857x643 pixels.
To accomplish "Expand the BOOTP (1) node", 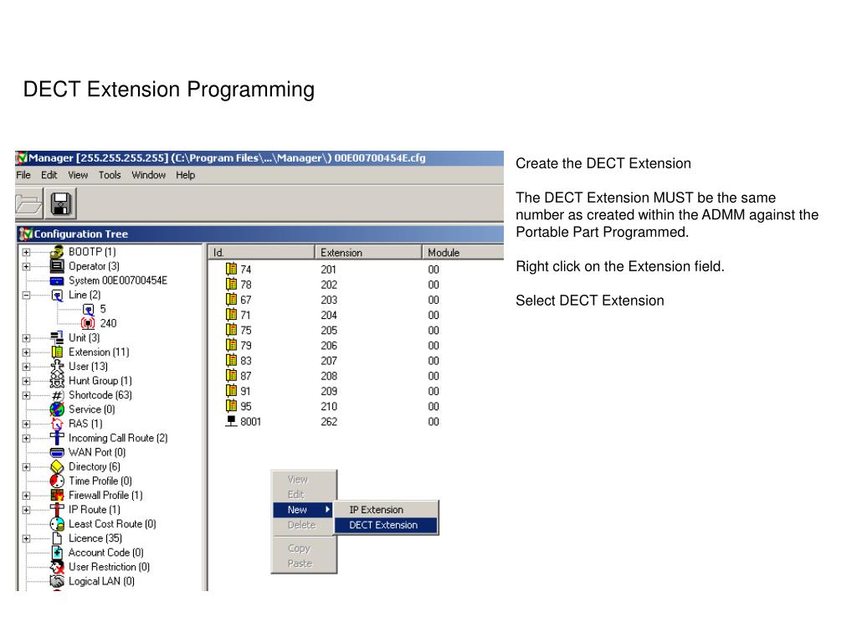I will pyautogui.click(x=26, y=253).
